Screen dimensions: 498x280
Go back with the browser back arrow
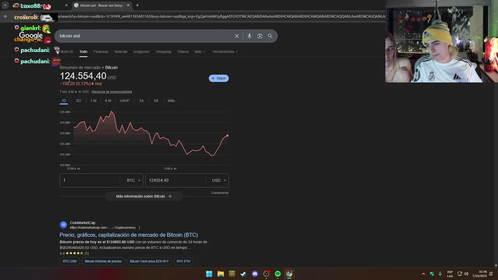[x=5, y=16]
